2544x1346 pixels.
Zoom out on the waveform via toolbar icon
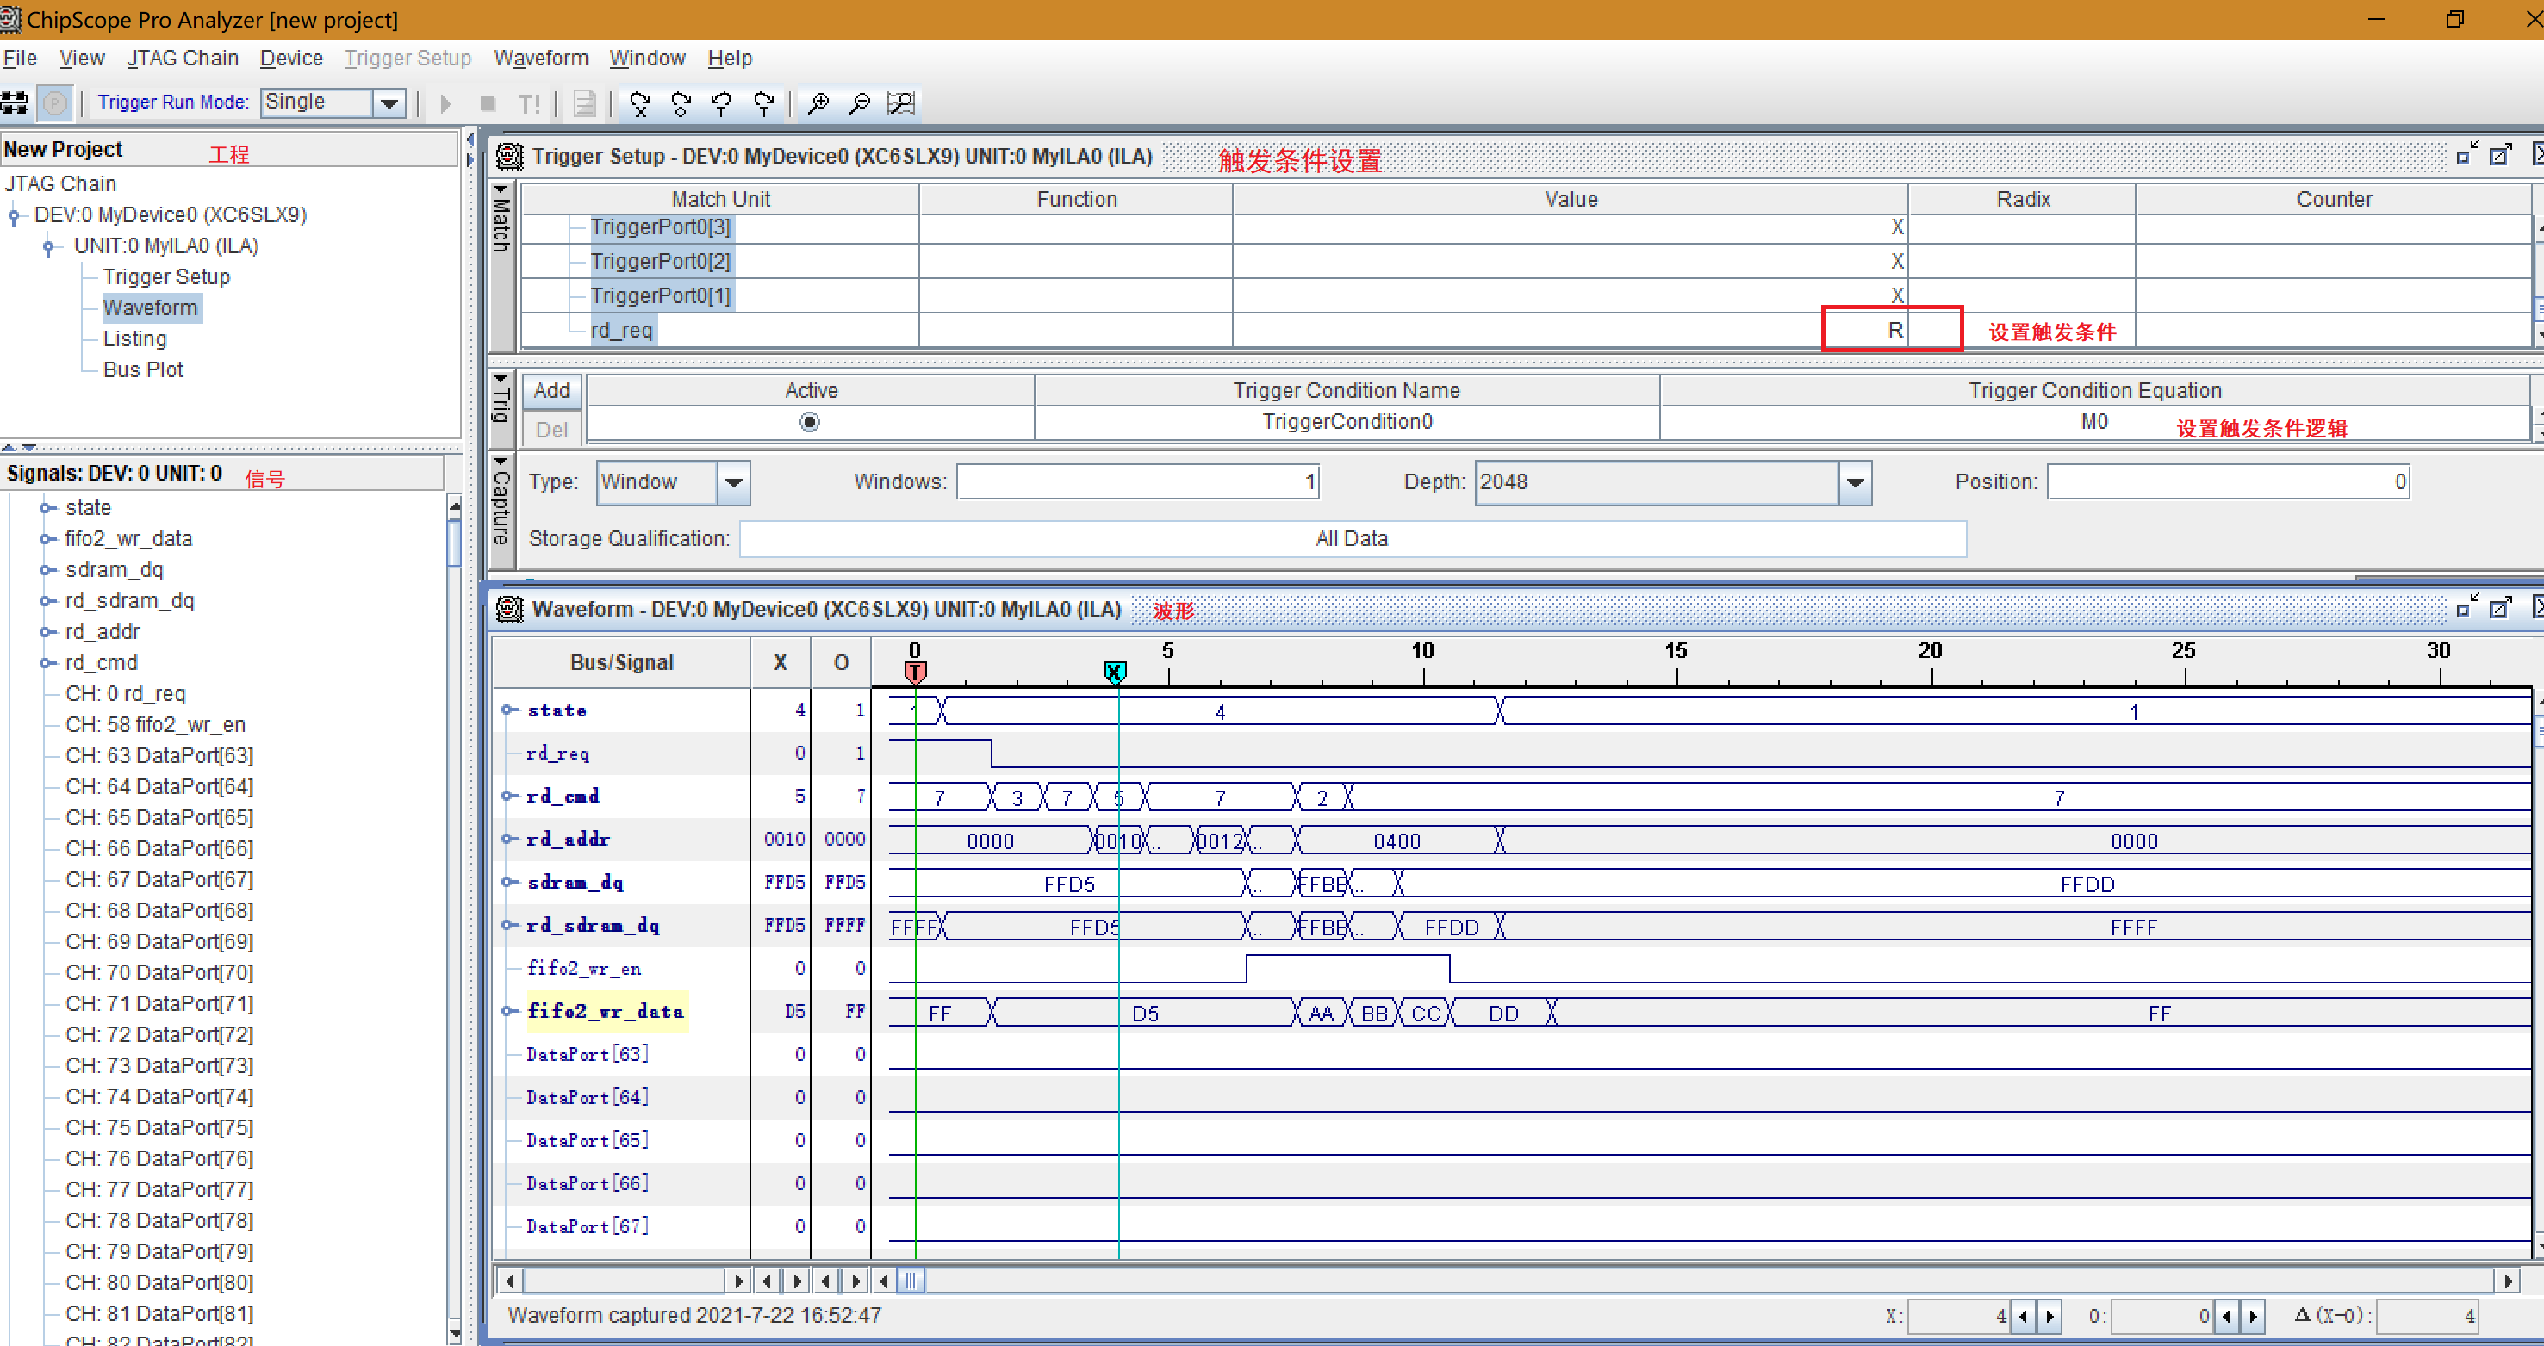pos(859,102)
